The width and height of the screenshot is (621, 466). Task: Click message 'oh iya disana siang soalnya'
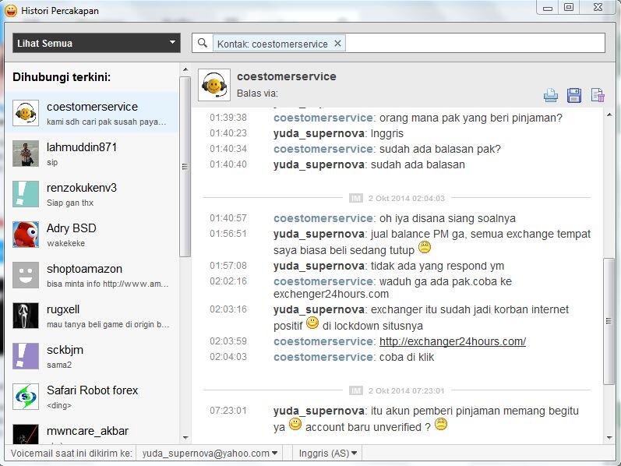click(x=447, y=218)
